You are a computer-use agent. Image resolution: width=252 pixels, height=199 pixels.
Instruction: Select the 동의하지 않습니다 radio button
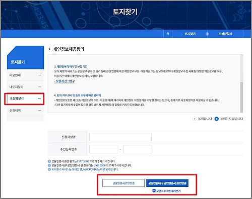[x=217, y=119]
